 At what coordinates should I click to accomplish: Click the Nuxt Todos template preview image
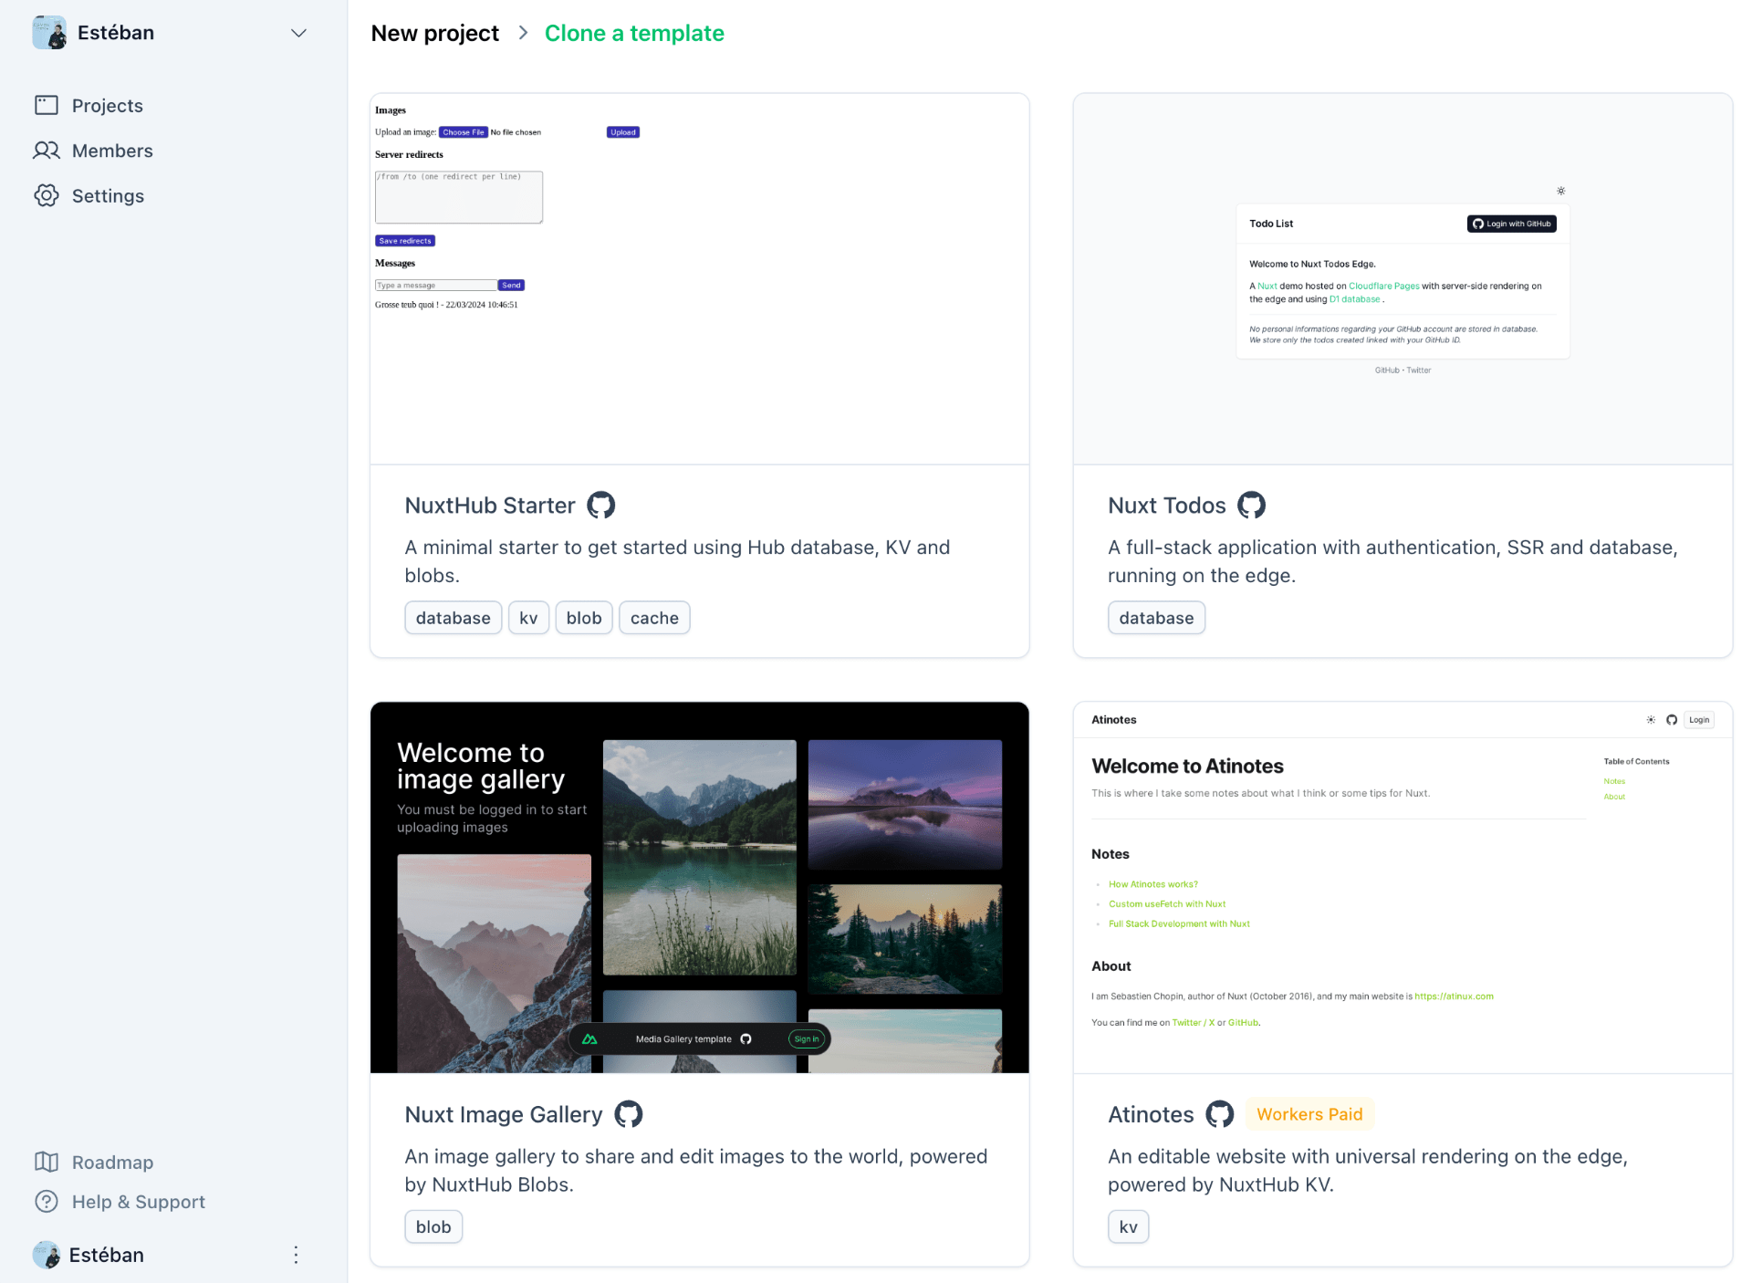(x=1403, y=278)
